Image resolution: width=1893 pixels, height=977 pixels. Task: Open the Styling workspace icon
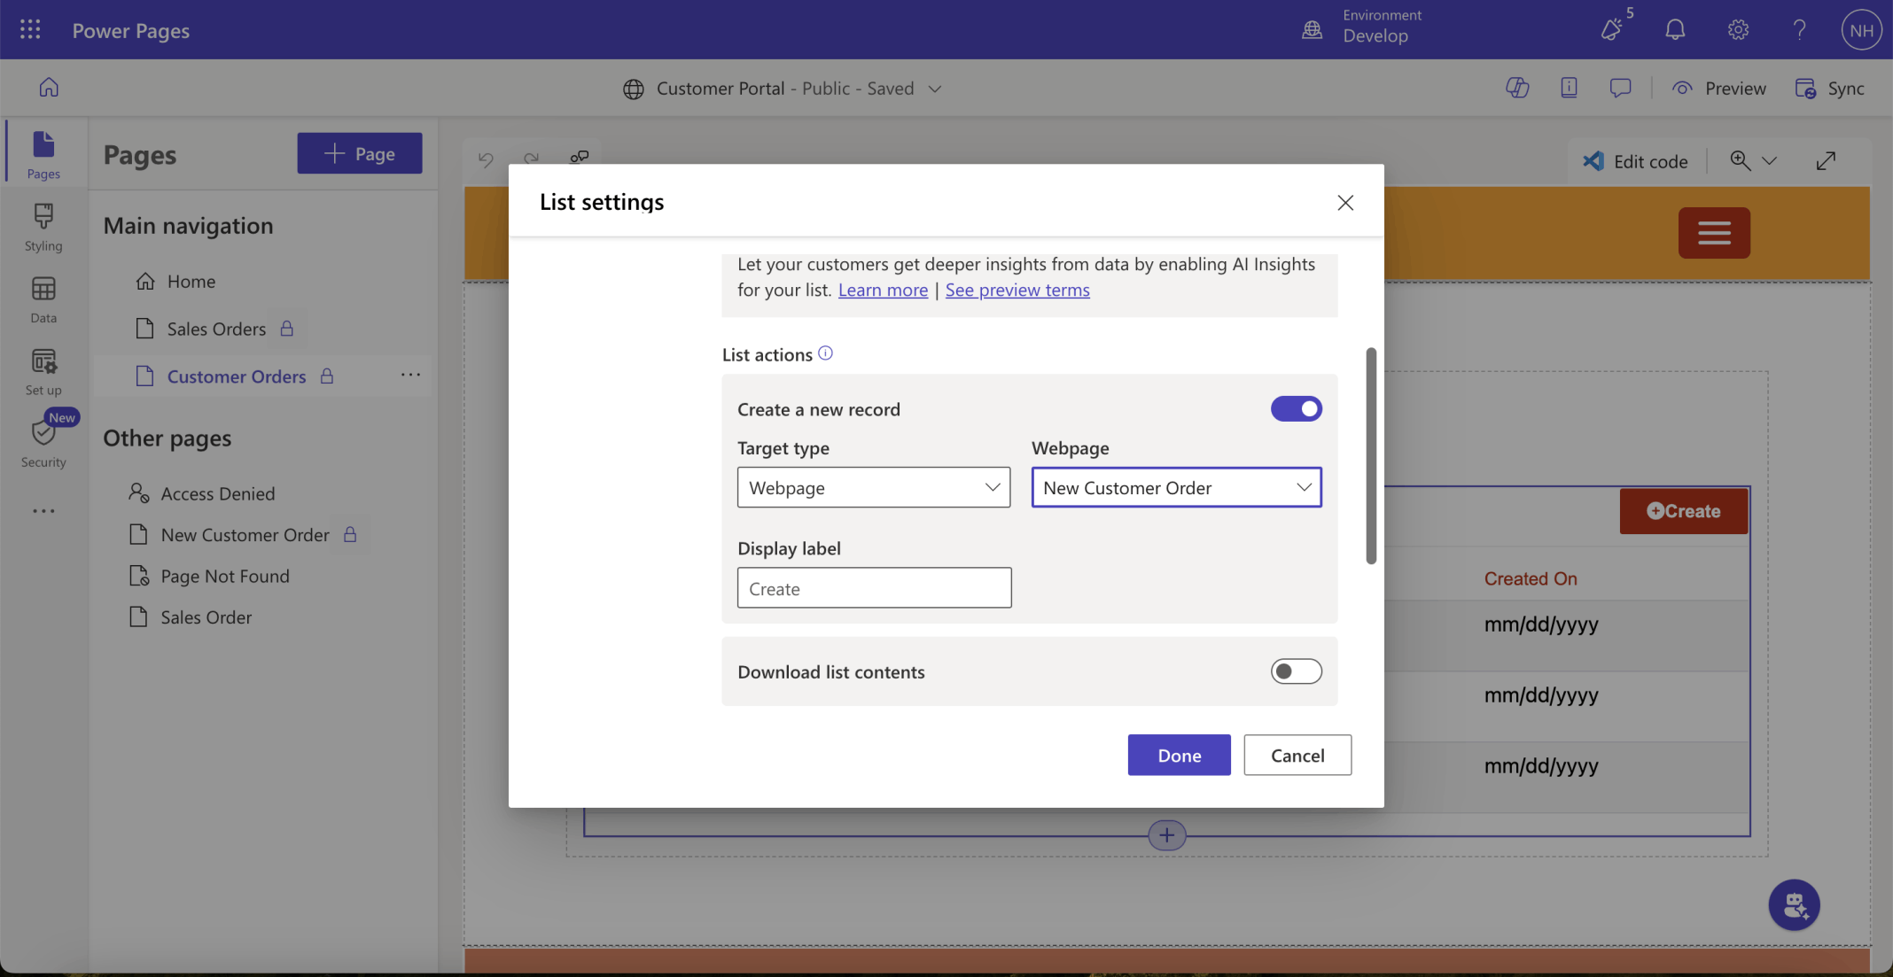(43, 227)
